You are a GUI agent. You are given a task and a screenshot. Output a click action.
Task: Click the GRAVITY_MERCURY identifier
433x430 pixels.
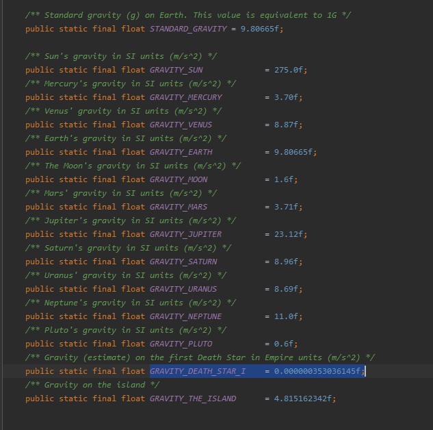tap(186, 97)
